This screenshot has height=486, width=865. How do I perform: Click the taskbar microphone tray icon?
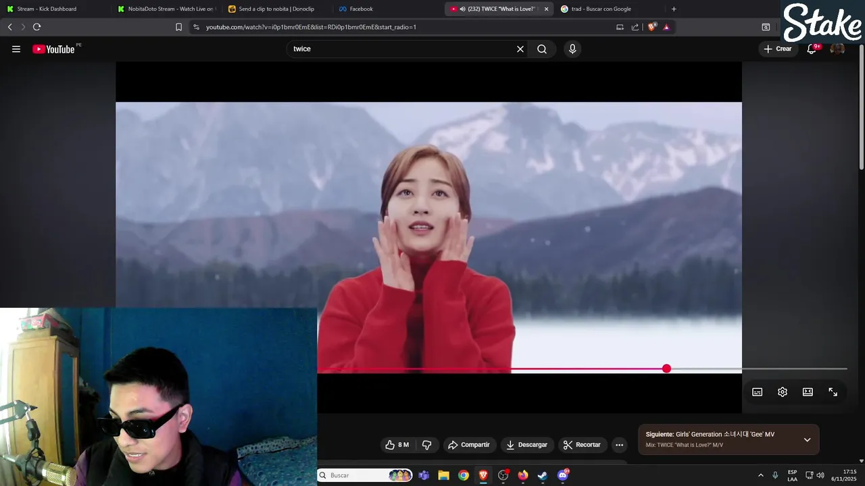pyautogui.click(x=775, y=475)
